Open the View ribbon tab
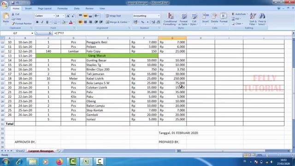Image resolution: width=295 pixels, height=166 pixels. click(102, 8)
